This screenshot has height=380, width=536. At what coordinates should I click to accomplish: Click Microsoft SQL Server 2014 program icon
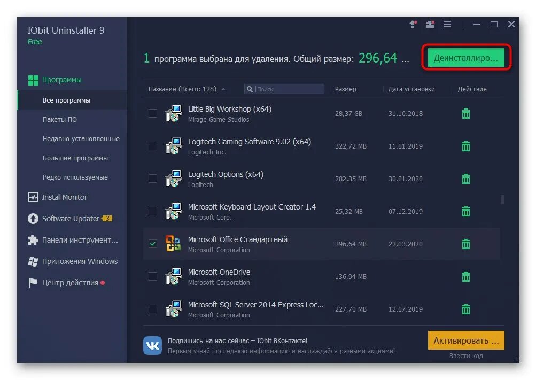point(173,309)
